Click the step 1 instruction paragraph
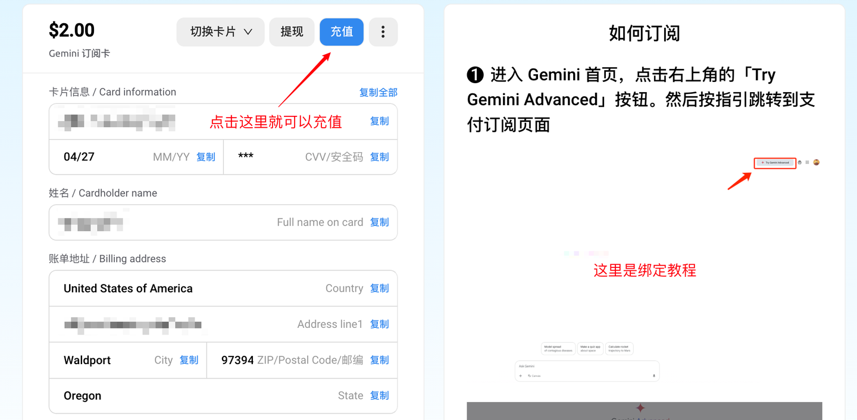The width and height of the screenshot is (857, 420). pyautogui.click(x=641, y=100)
